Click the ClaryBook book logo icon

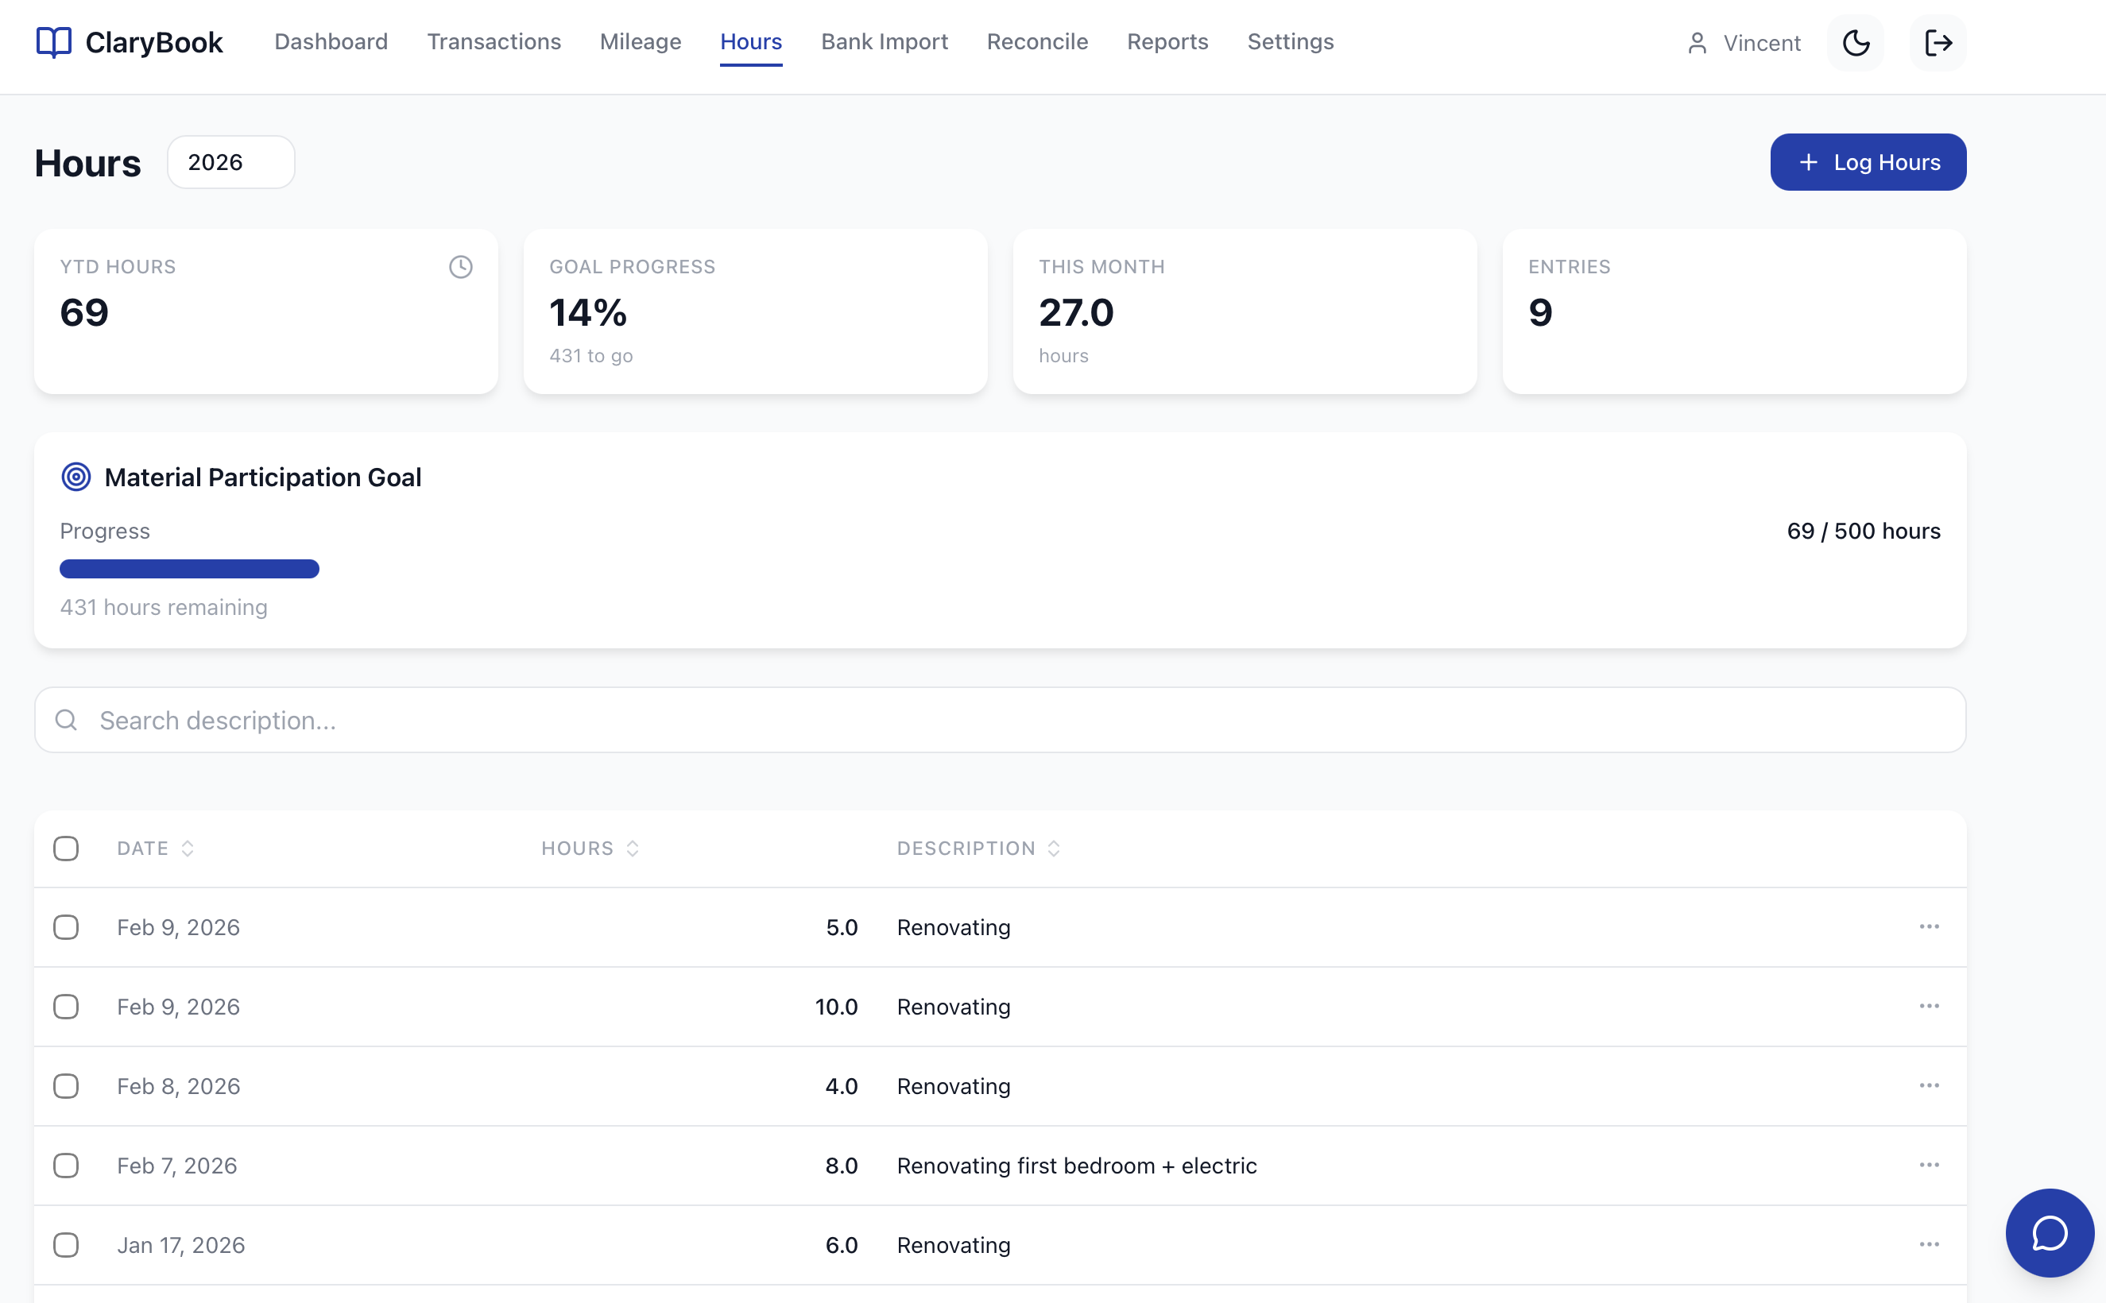[53, 42]
